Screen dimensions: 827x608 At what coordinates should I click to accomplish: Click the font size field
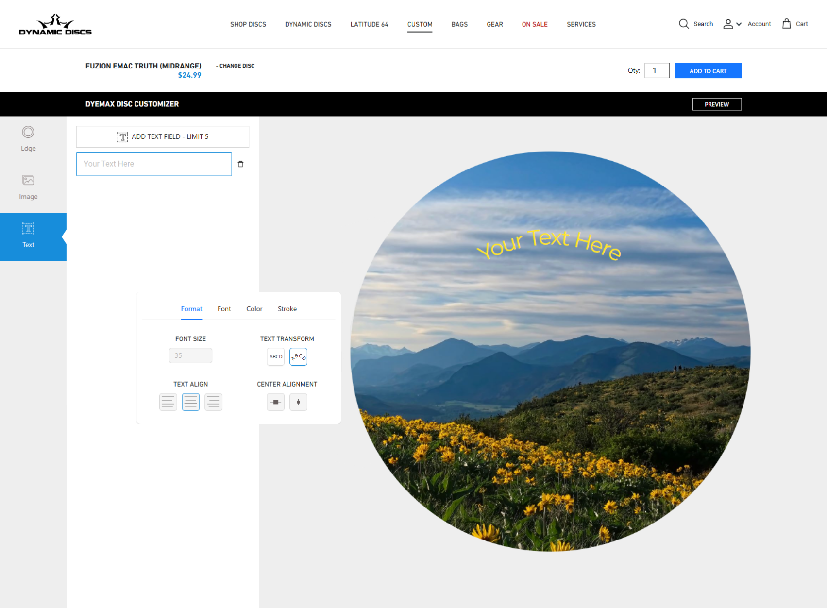point(190,355)
